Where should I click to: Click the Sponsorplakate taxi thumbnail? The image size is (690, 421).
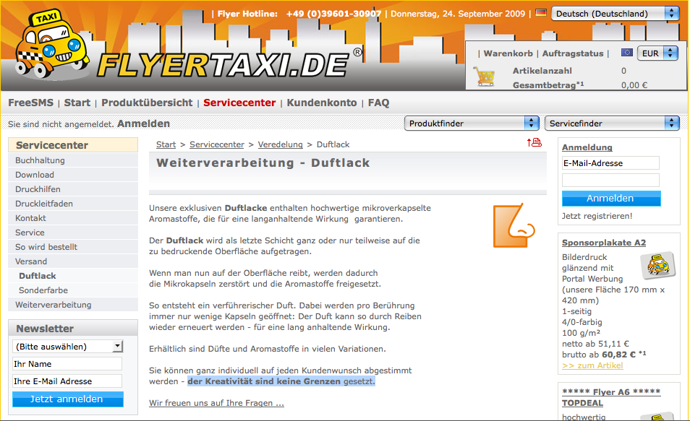coord(657,266)
